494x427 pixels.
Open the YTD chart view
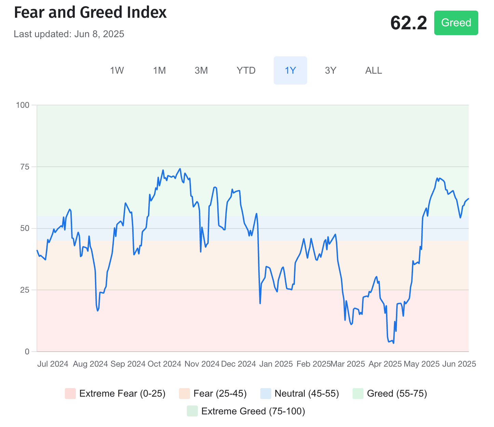point(246,70)
